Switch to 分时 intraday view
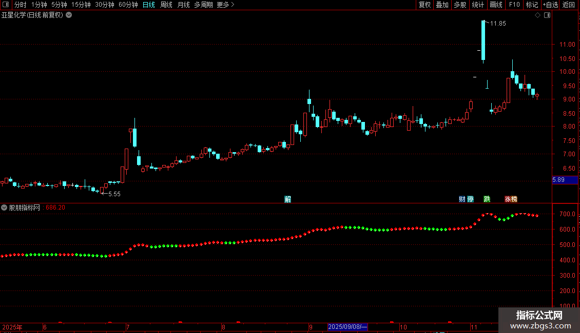This screenshot has width=580, height=333. (21, 5)
